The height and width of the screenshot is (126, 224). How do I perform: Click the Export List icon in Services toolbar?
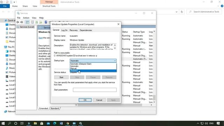point(41,22)
